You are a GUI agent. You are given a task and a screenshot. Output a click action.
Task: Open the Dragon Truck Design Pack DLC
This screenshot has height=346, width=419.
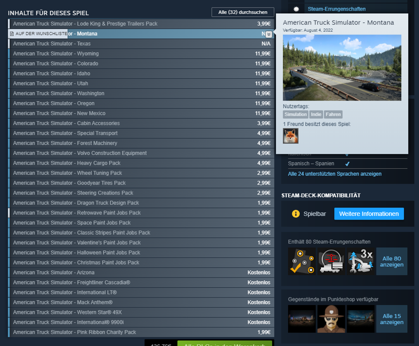[x=141, y=203]
